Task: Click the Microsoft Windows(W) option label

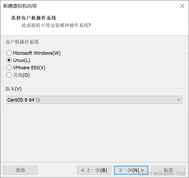Action: [x=37, y=53]
